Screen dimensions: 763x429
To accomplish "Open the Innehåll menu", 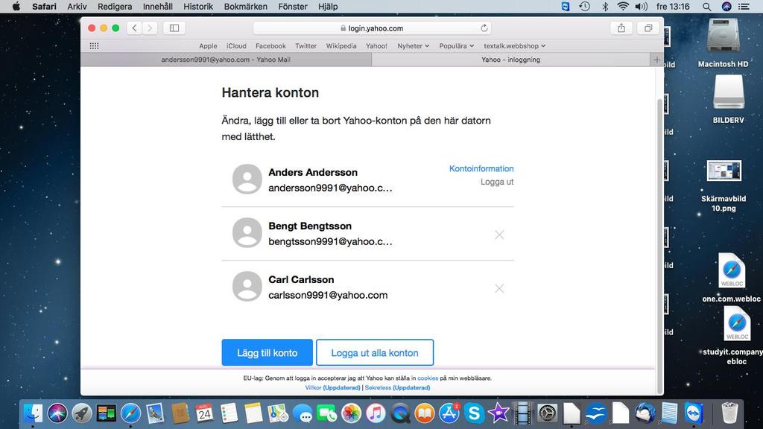I will point(158,6).
